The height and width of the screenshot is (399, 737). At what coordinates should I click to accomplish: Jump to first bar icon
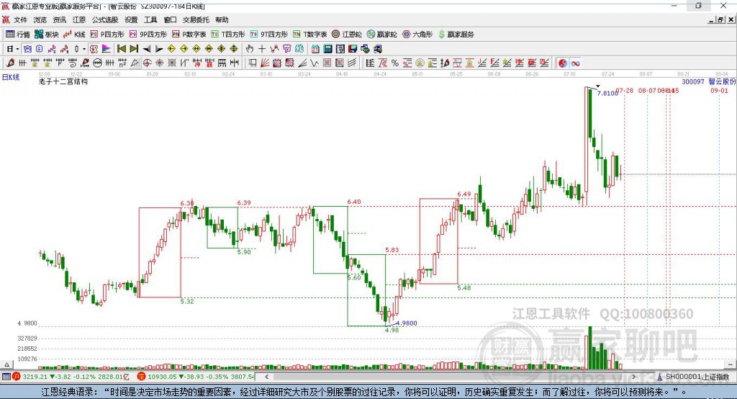point(121,49)
